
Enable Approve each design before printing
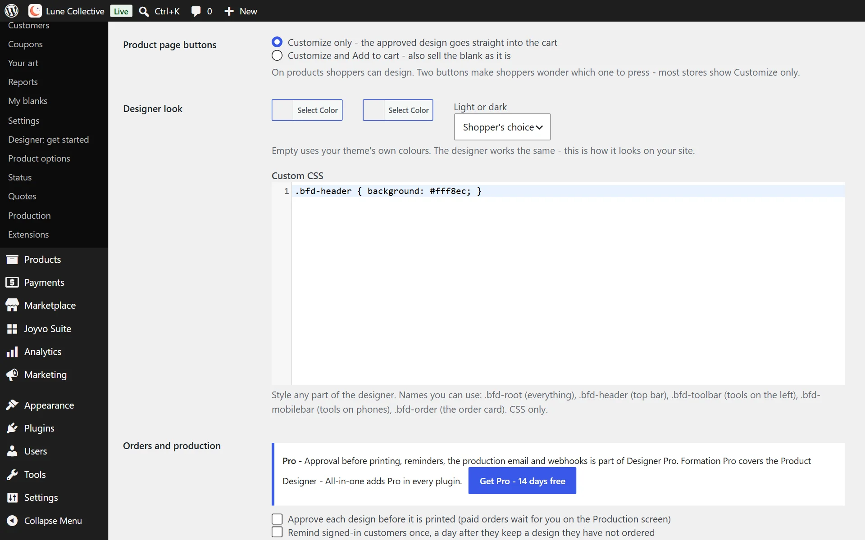pos(277,519)
